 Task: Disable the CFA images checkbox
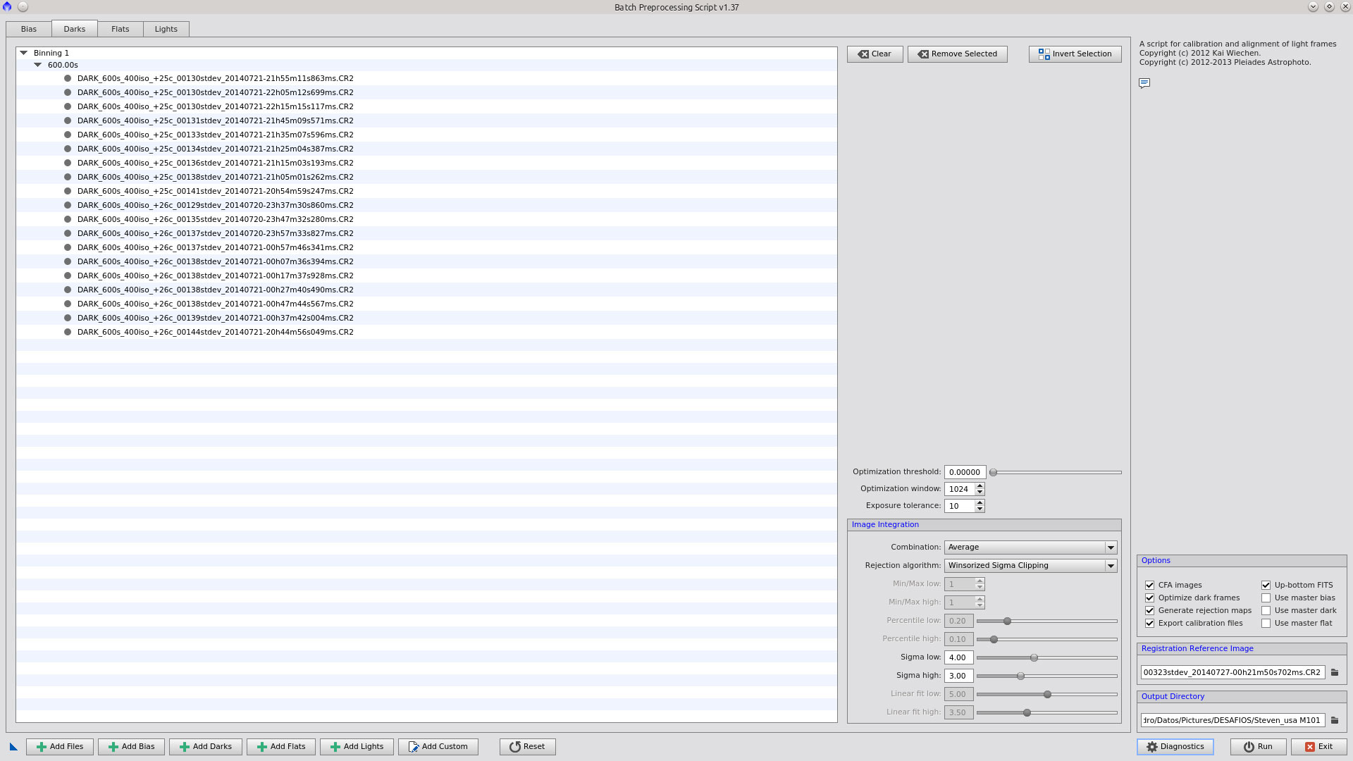pyautogui.click(x=1150, y=586)
